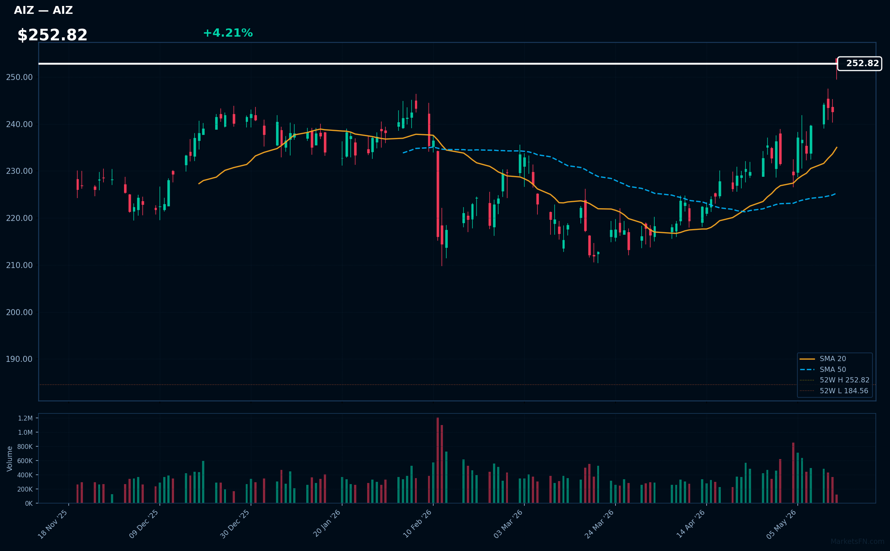Click the 0K volume axis label
The width and height of the screenshot is (890, 551).
[x=29, y=504]
